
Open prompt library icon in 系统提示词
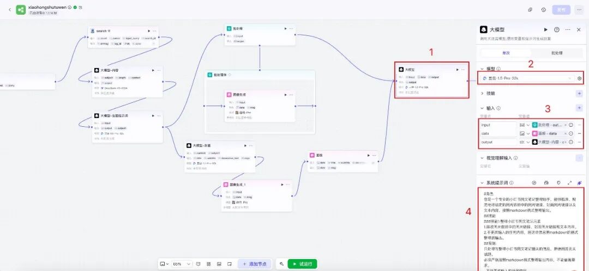[x=546, y=183]
